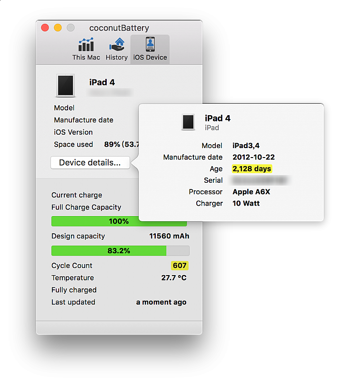Click the Last updated a moment ago text
Viewport: 343px width, 386px height.
click(x=161, y=302)
